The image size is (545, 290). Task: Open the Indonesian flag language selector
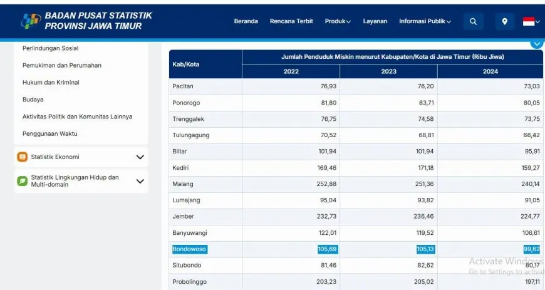coord(531,21)
